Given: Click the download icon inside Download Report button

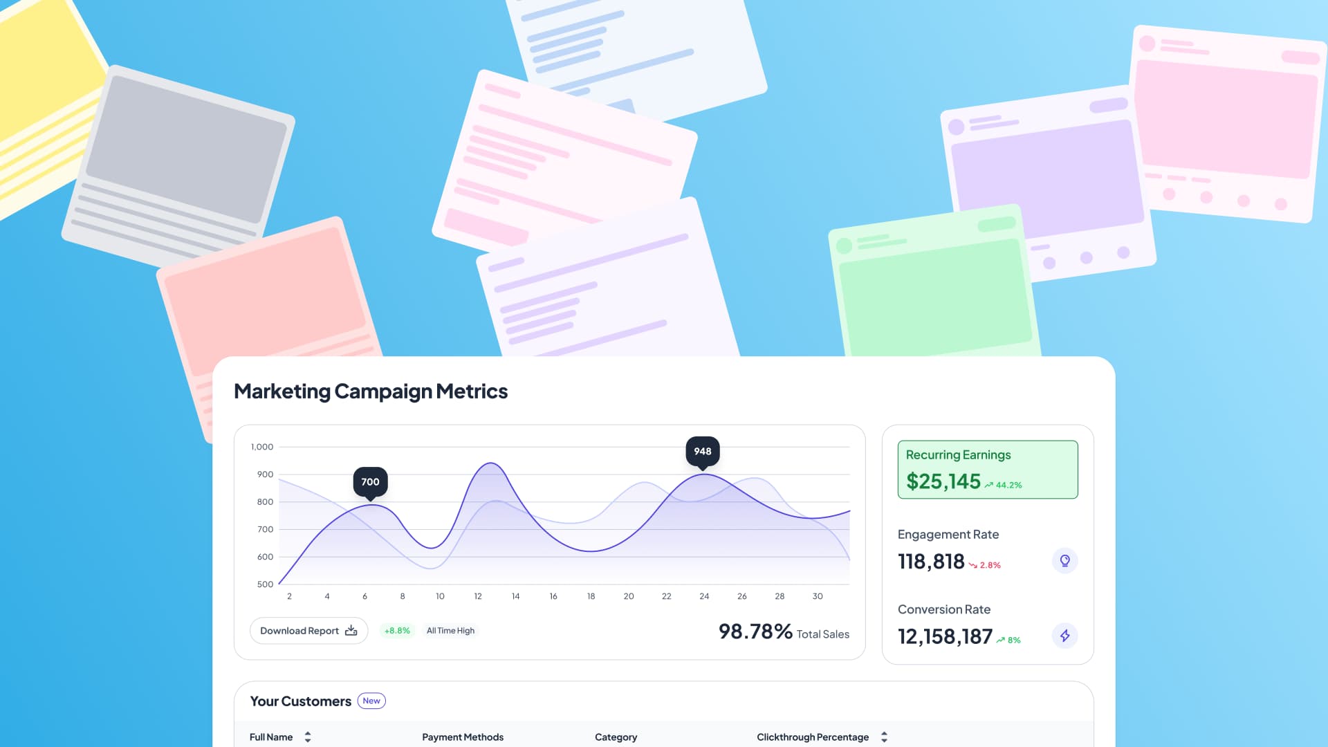Looking at the screenshot, I should point(351,630).
